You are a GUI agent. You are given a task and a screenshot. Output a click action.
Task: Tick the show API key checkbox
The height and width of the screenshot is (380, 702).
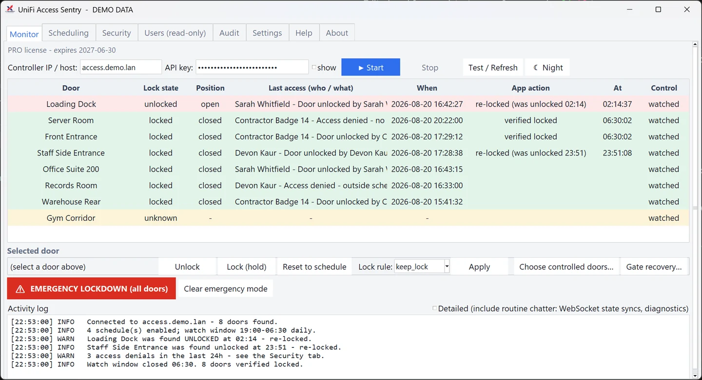(x=314, y=67)
